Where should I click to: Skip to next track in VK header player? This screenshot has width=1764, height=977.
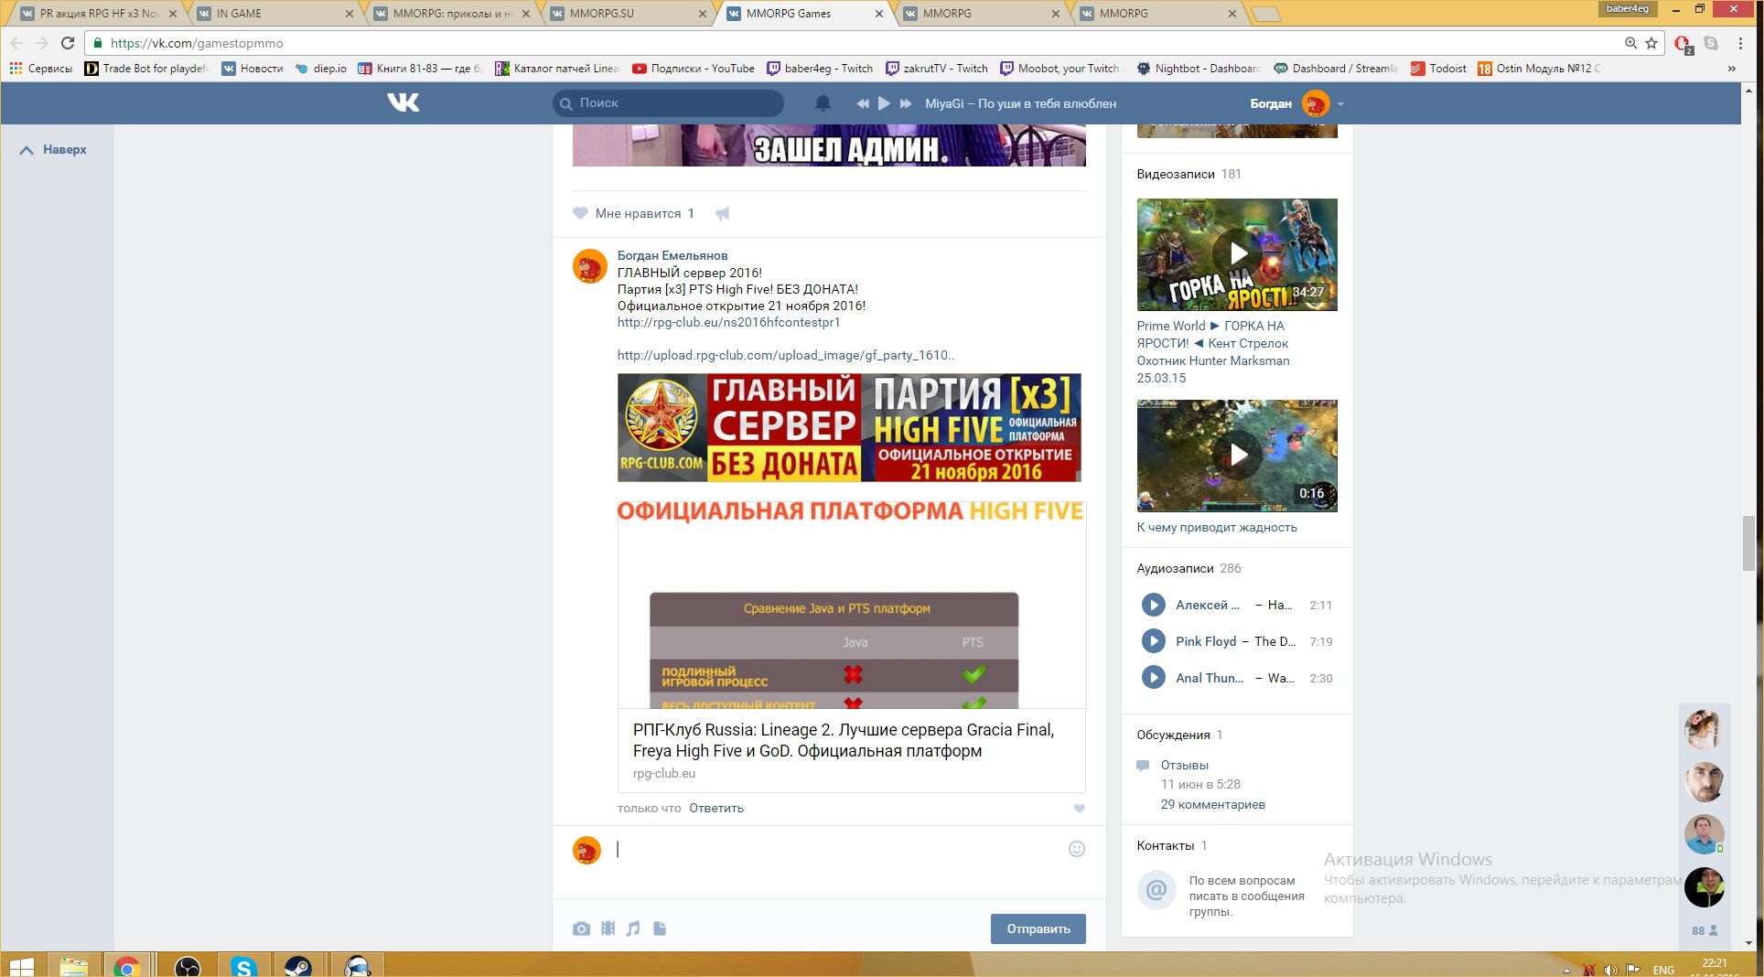(906, 103)
